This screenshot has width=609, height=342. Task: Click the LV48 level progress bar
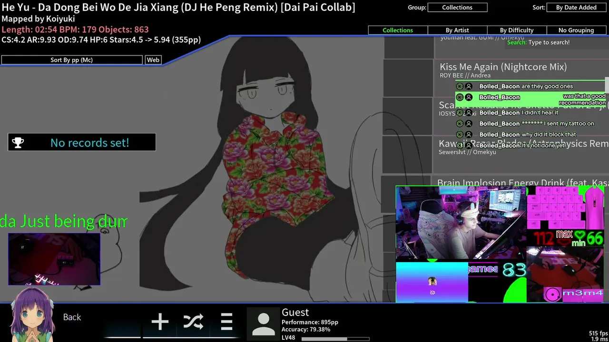click(335, 339)
